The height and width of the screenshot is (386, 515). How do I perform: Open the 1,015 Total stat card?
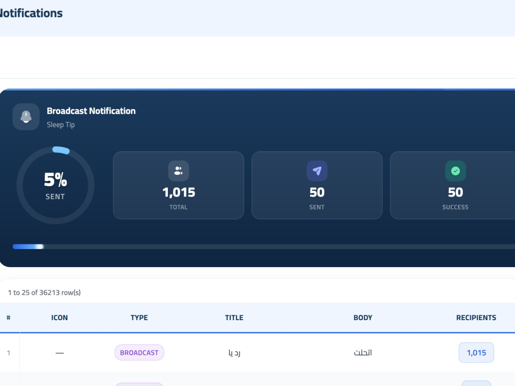coord(178,185)
